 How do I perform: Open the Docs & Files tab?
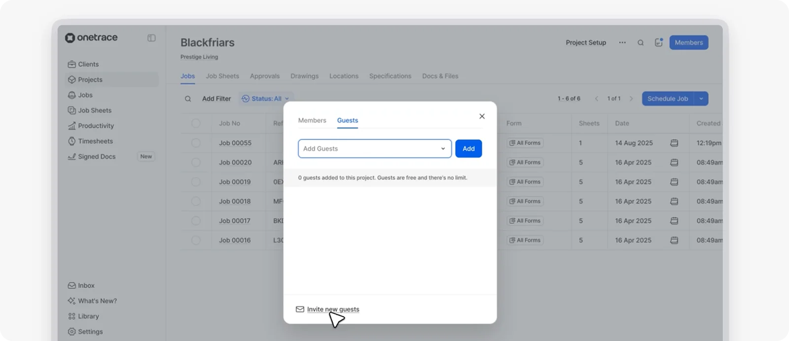pos(440,76)
